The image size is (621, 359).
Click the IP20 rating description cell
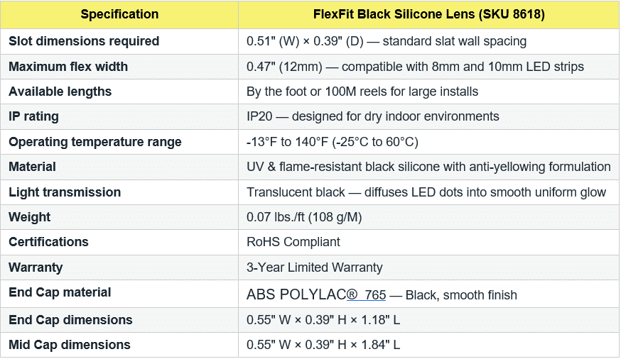tap(373, 116)
